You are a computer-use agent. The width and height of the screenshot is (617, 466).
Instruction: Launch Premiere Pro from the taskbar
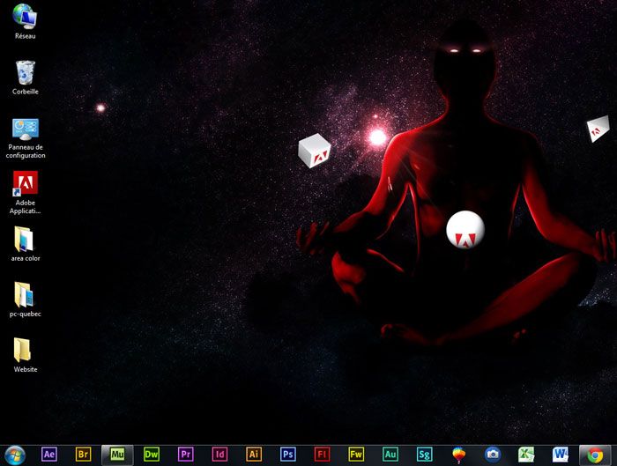[185, 455]
